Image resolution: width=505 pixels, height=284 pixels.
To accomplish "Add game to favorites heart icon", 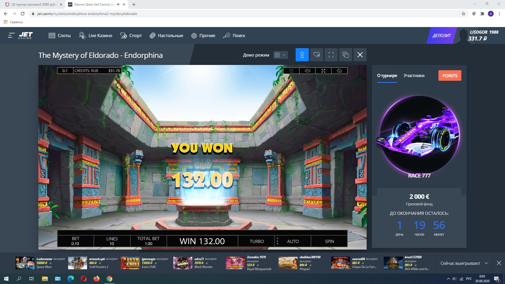I will [x=316, y=55].
